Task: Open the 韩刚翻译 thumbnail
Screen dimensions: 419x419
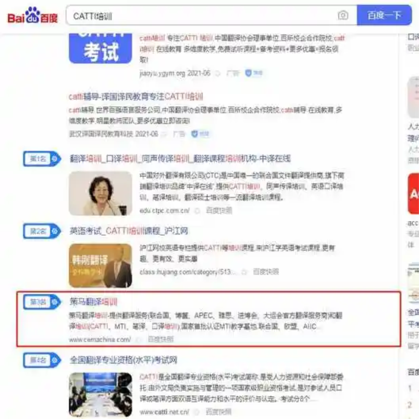Action: [101, 266]
